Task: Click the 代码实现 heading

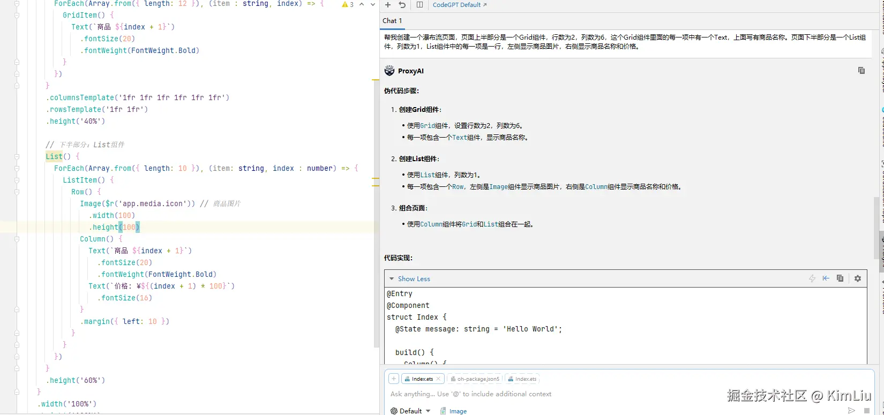Action: 398,258
